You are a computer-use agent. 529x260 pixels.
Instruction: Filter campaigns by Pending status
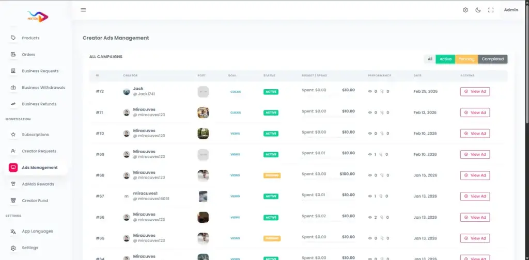click(x=466, y=59)
